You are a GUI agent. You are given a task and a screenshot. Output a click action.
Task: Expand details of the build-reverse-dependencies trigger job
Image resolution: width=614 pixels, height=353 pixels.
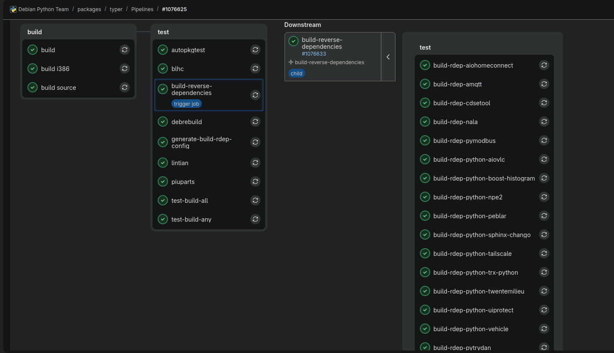click(192, 90)
